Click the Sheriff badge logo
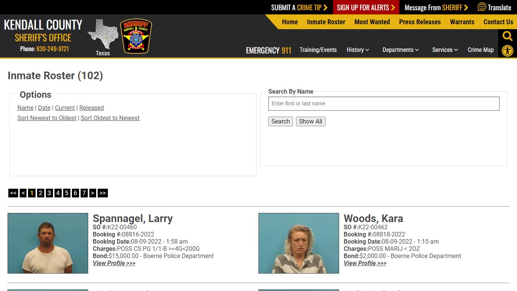 pyautogui.click(x=136, y=36)
